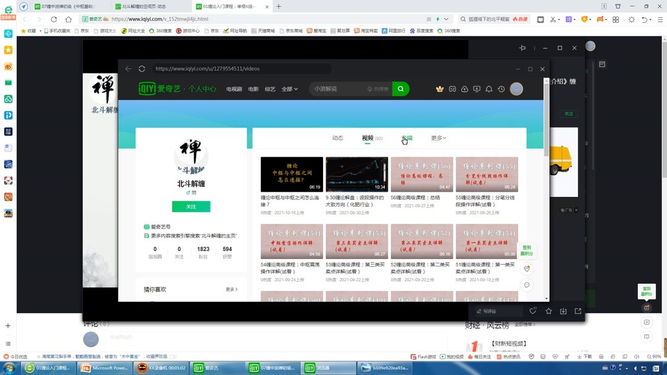Open the VIP crown membership icon
Image resolution: width=667 pixels, height=375 pixels.
pyautogui.click(x=440, y=89)
